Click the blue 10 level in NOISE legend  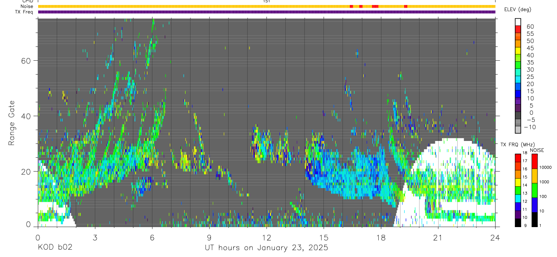(x=534, y=205)
